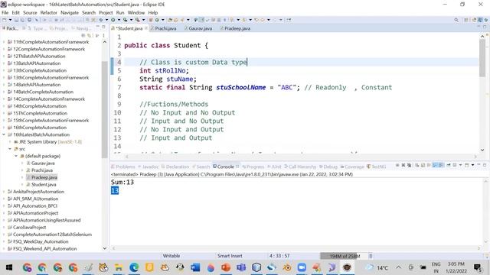Viewport: 490px width, 275px height.
Task: Maximize the Package Explorer panel
Action: coord(103,27)
